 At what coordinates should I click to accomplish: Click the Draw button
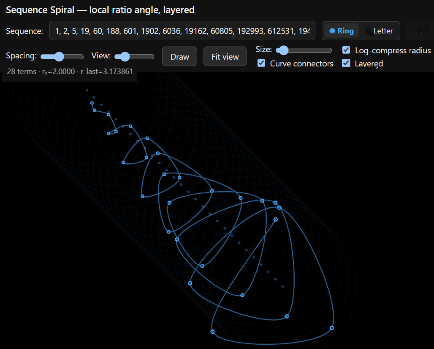click(179, 56)
